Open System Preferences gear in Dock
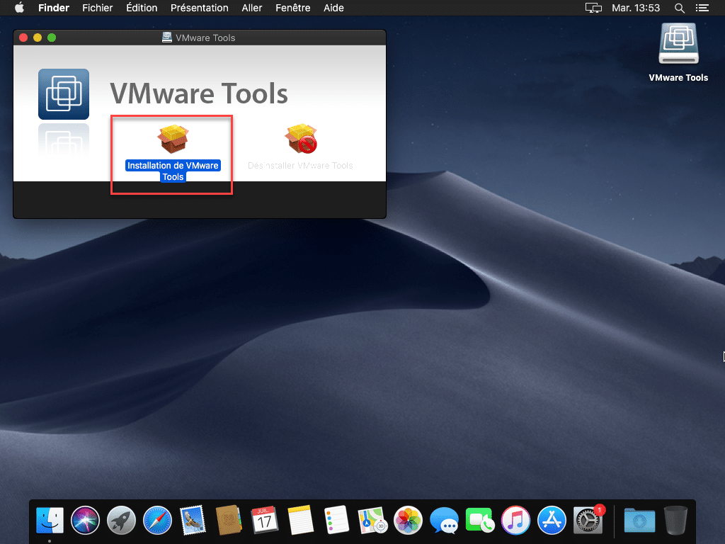The image size is (725, 544). [x=588, y=520]
